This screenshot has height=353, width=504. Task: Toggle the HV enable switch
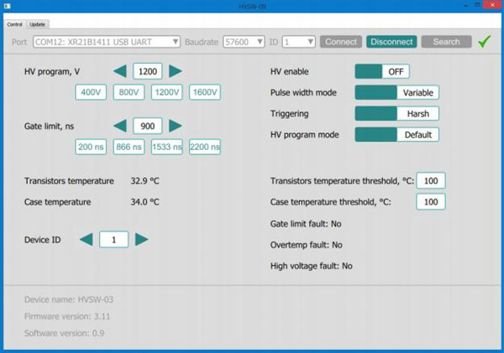click(396, 71)
